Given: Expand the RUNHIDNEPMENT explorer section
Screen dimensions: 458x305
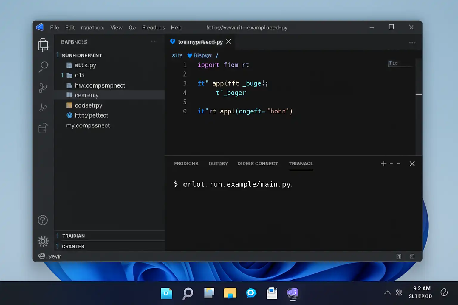Looking at the screenshot, I should point(81,55).
